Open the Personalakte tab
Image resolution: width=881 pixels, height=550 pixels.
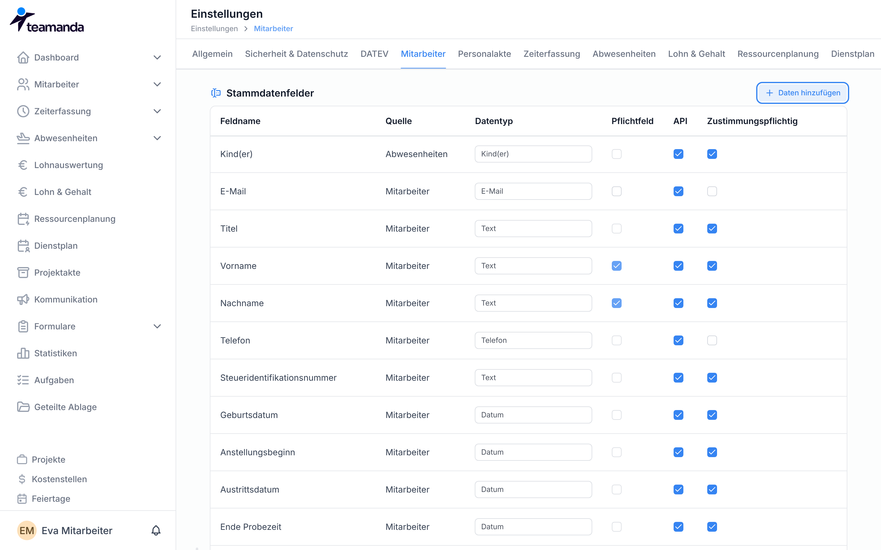click(484, 54)
